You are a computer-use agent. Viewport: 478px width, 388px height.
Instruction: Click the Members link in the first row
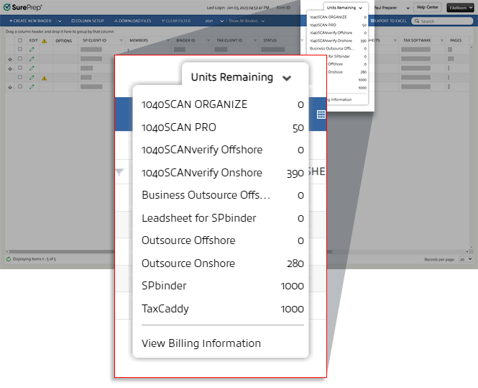click(x=129, y=50)
